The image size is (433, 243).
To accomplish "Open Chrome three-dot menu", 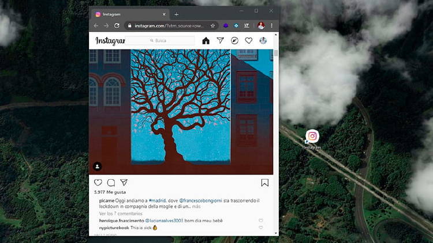I will pyautogui.click(x=271, y=25).
